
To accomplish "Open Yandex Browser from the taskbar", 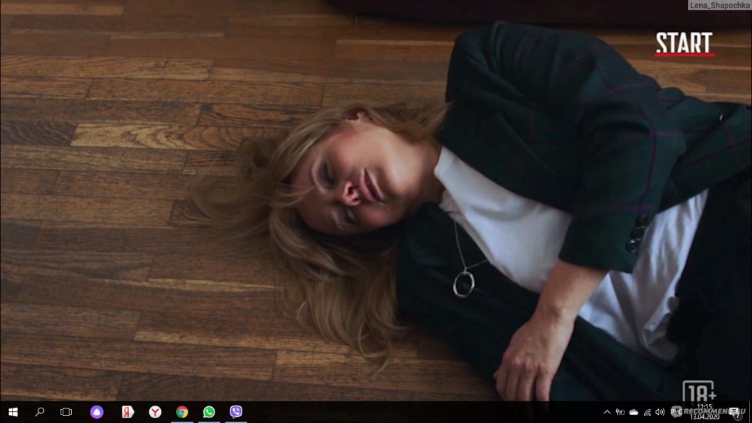I will [155, 412].
